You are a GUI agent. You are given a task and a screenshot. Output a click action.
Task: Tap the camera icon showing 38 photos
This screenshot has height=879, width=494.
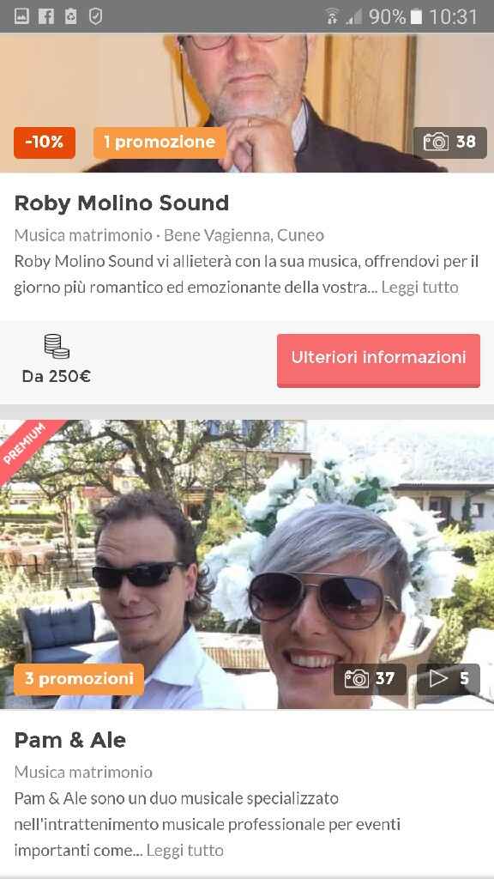(436, 142)
